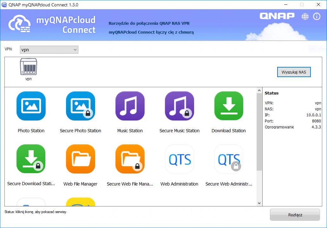This screenshot has height=228, width=327.
Task: Open the Music Station icon
Action: point(130,106)
